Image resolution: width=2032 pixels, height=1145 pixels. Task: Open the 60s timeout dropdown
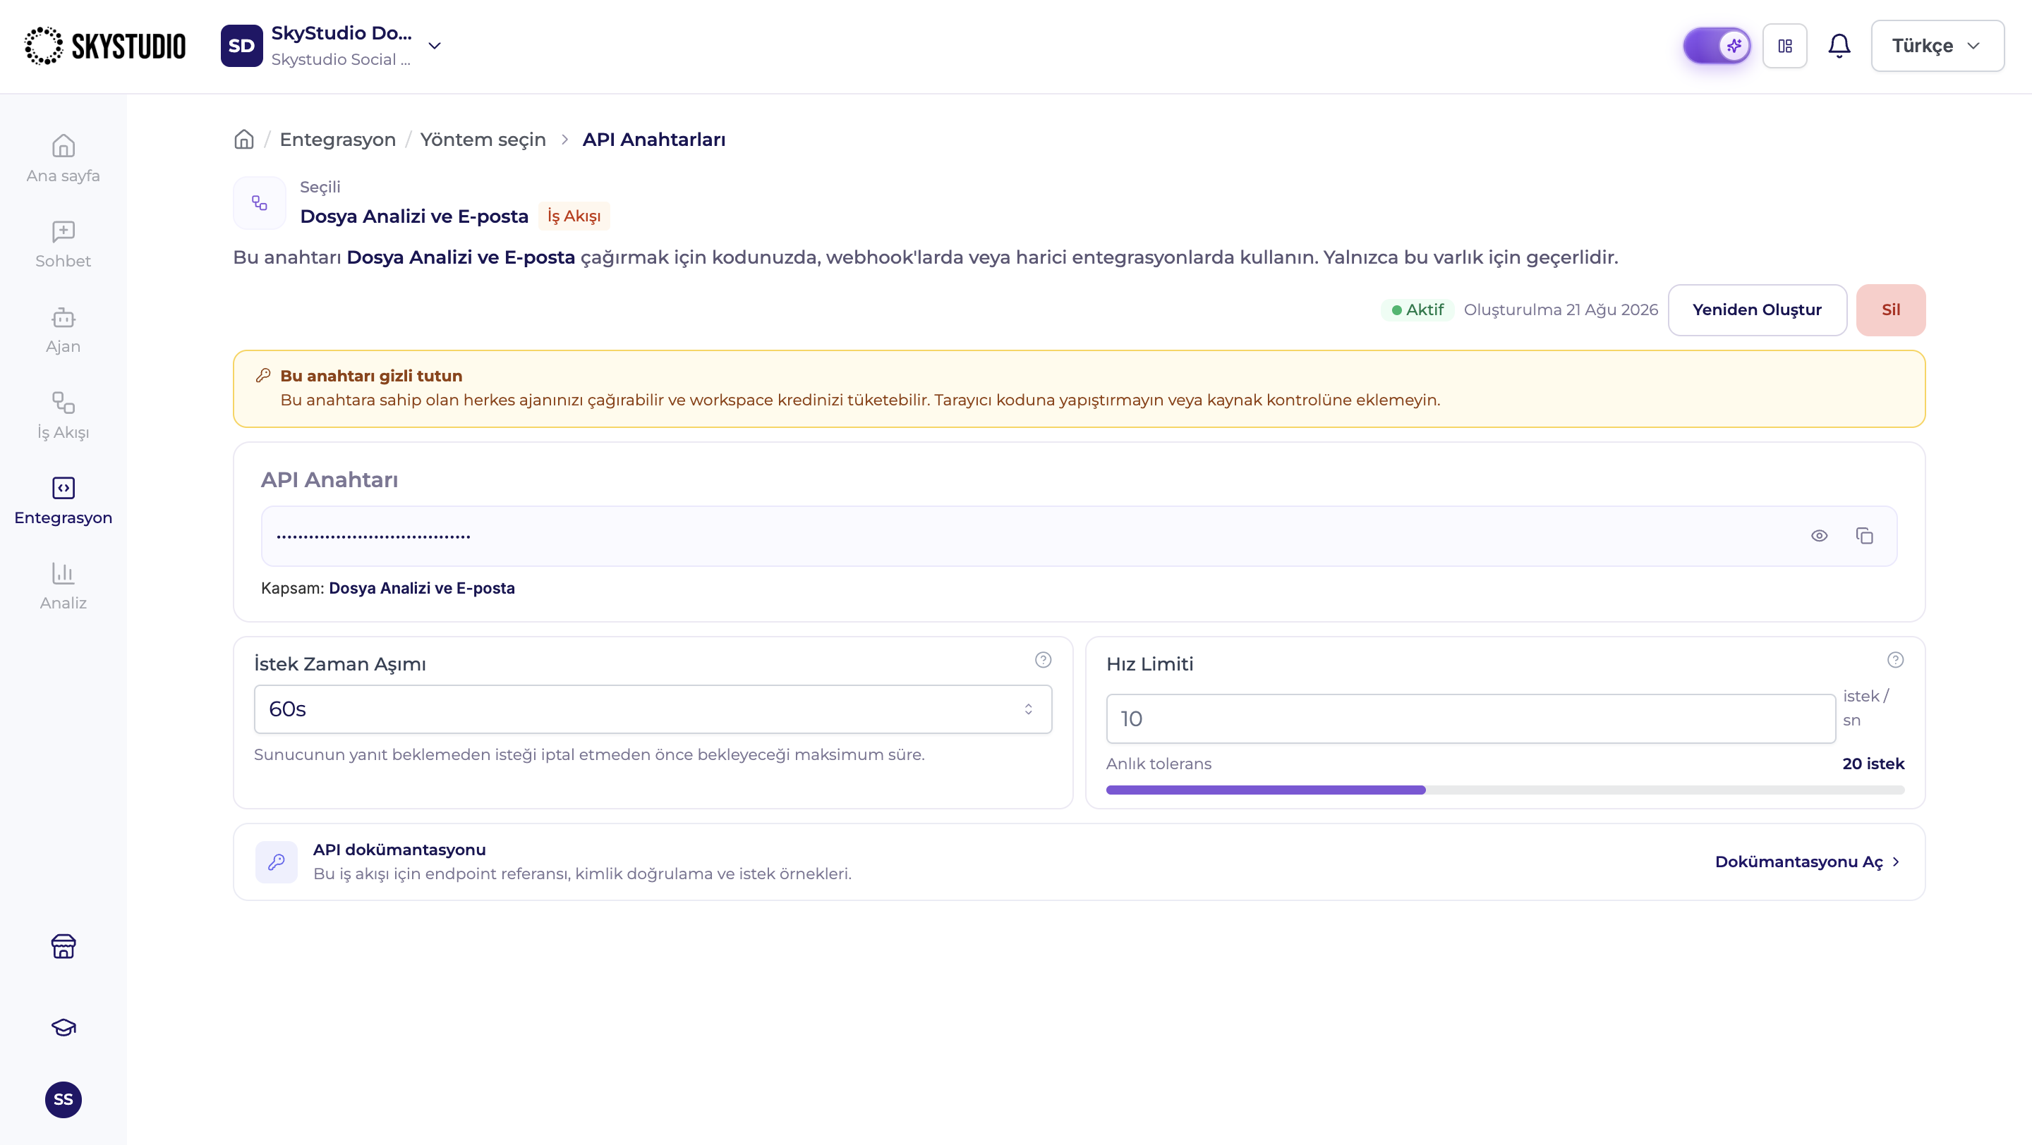click(x=653, y=709)
